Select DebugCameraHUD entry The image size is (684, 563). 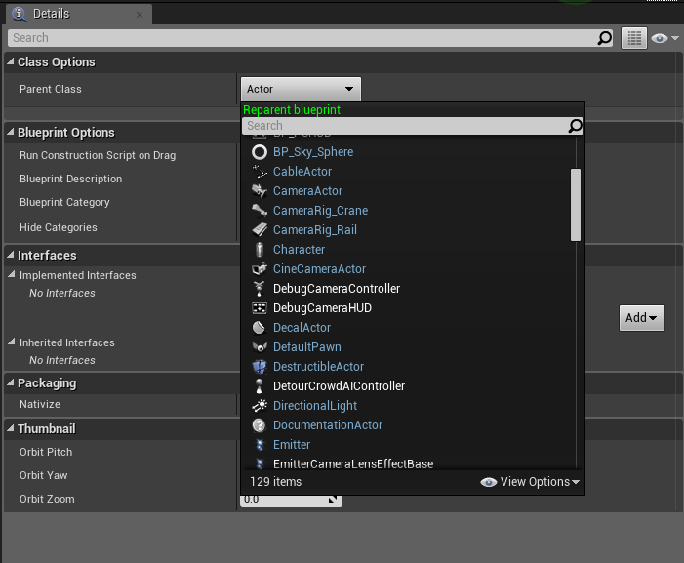pos(322,308)
